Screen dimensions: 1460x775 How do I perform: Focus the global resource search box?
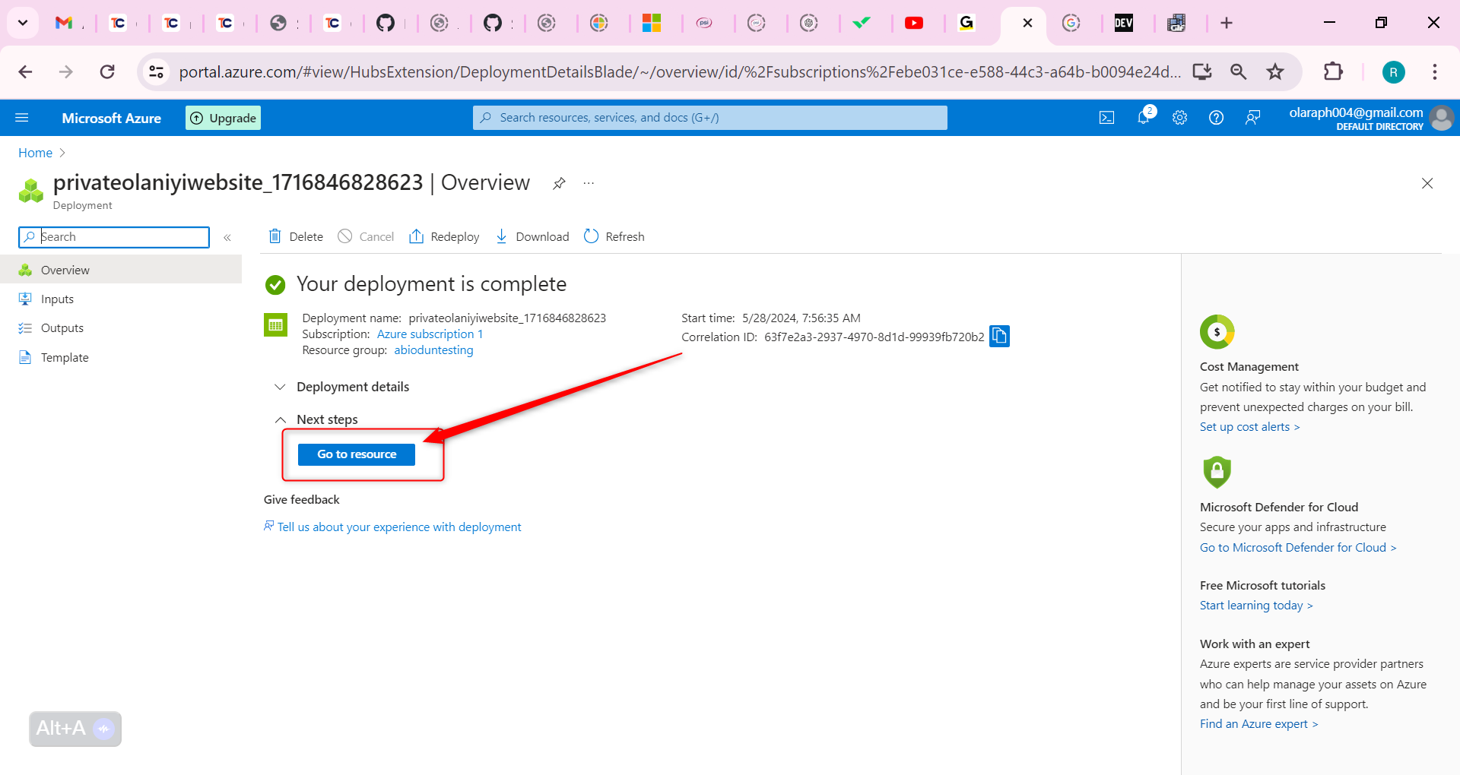coord(710,118)
